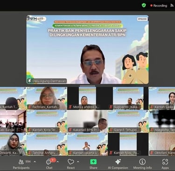Select Daiu Agung Darmawan speaker video
175x171 pixels.
[87, 50]
